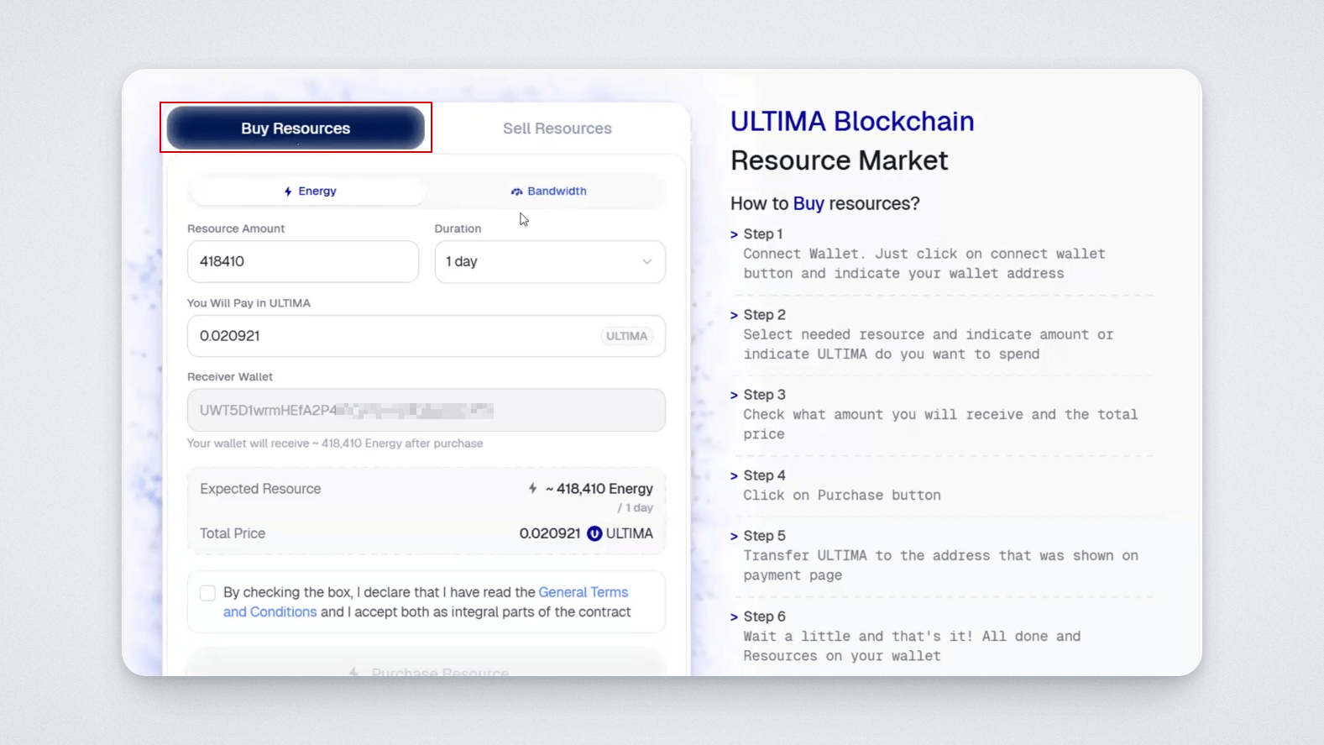
Task: Select the Buy Resources tab
Action: (x=296, y=129)
